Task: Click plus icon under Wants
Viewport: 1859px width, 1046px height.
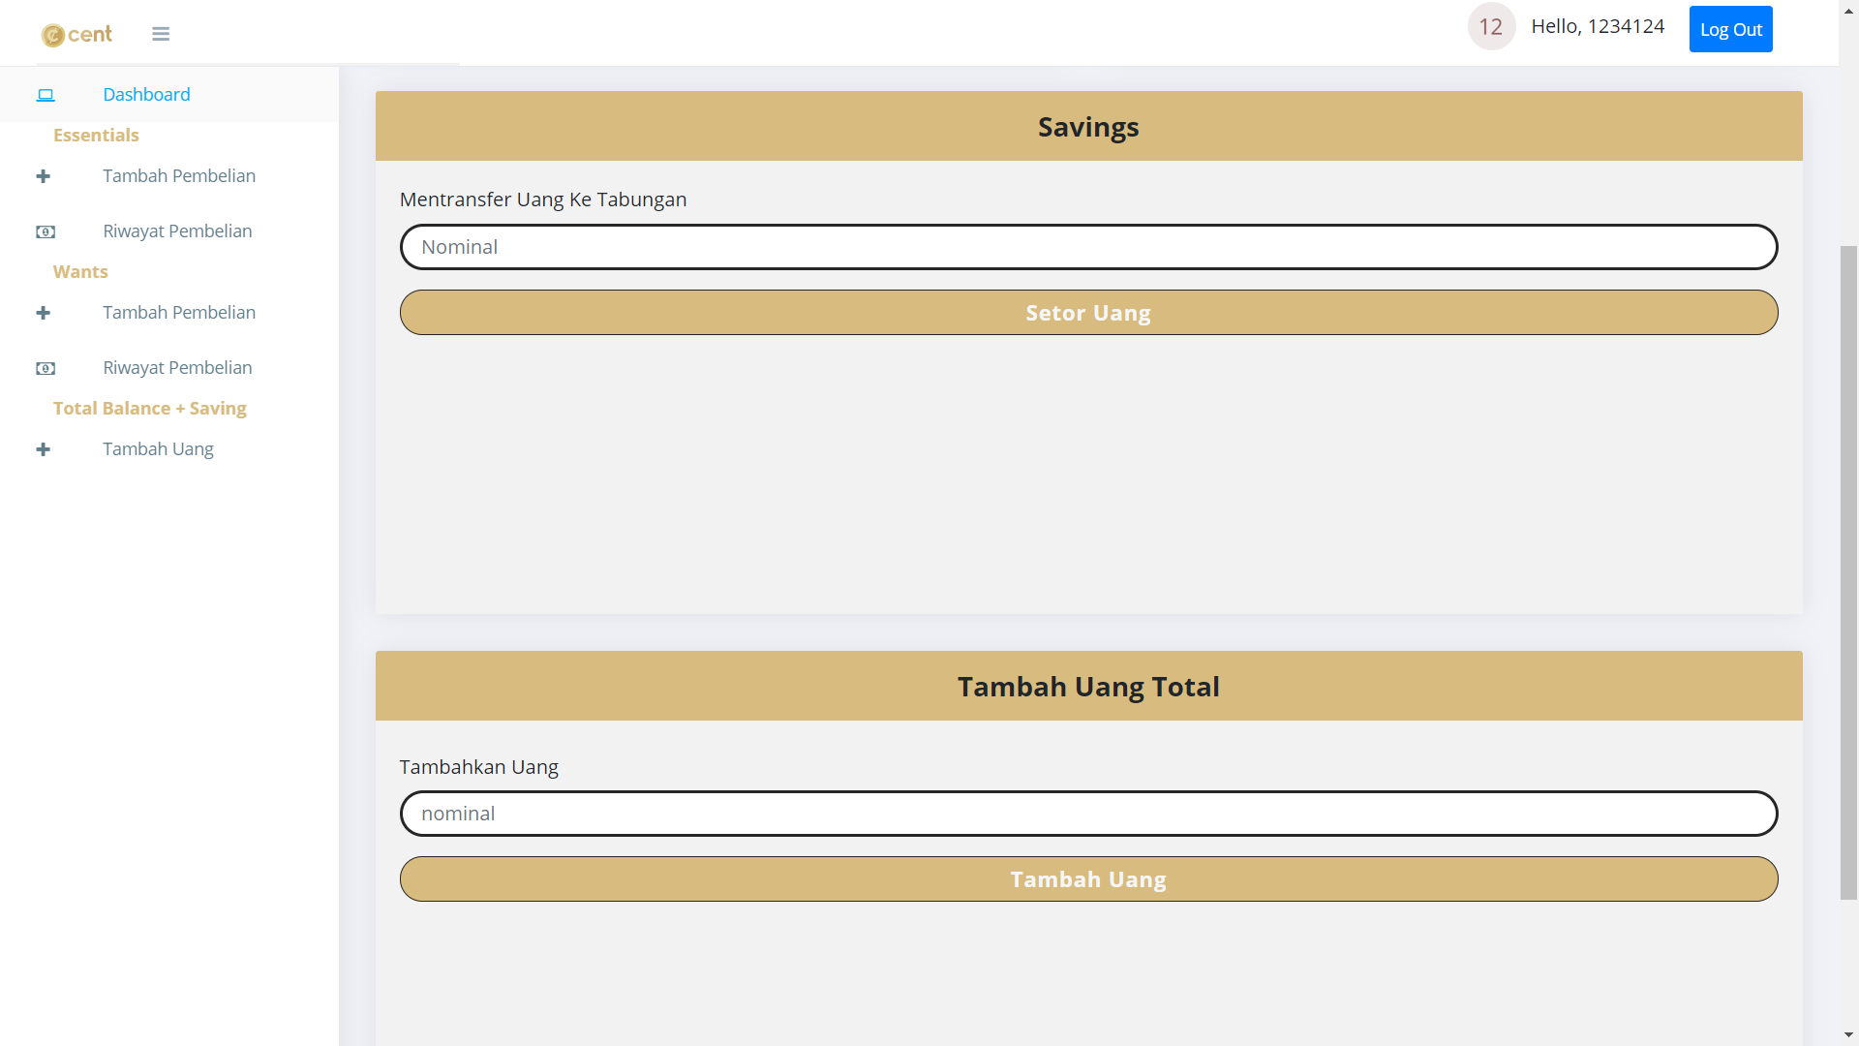Action: pos(44,313)
